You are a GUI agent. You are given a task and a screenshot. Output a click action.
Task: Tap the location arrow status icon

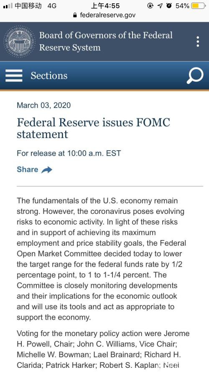tap(160, 5)
